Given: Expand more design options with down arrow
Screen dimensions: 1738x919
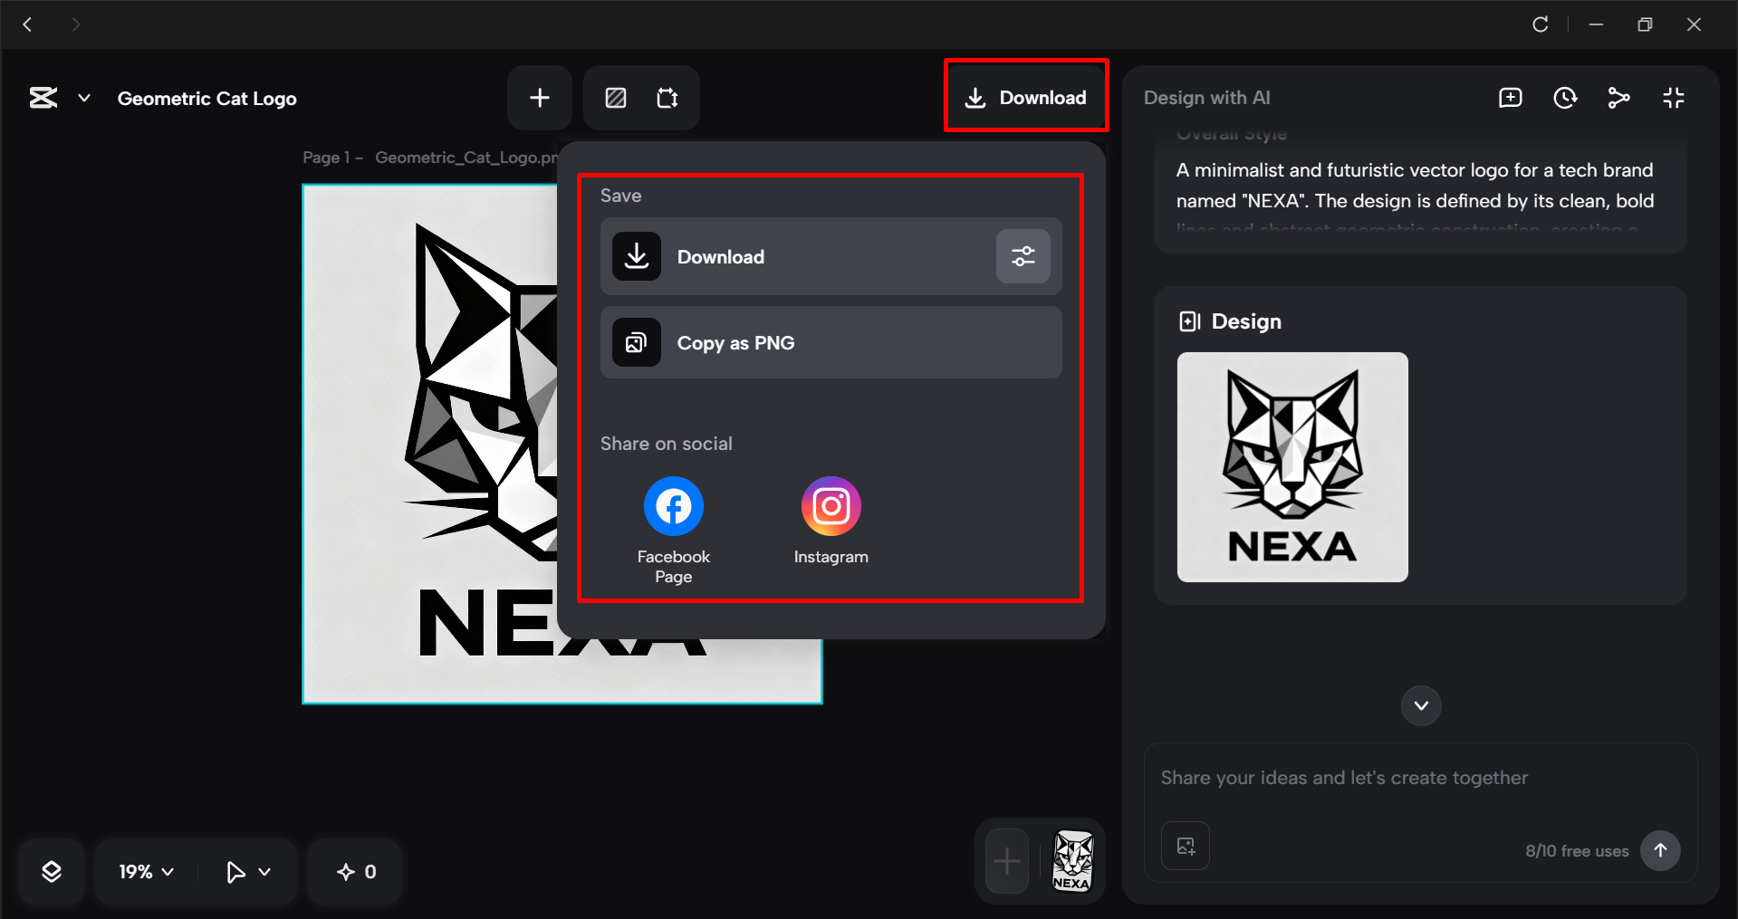Looking at the screenshot, I should coord(1420,705).
